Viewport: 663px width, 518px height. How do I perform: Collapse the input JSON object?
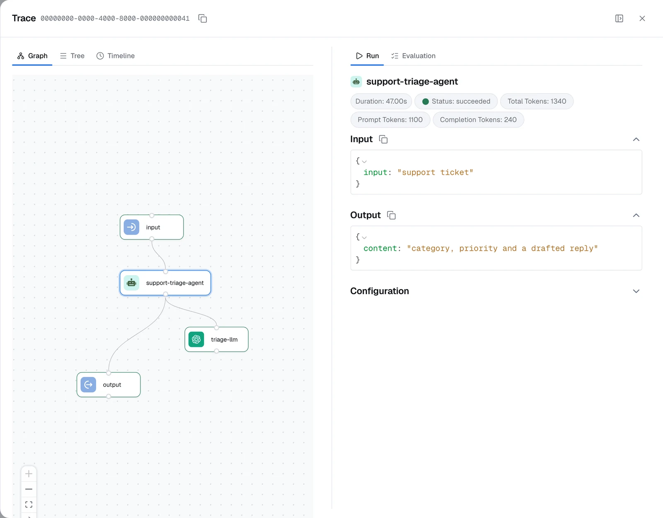[x=364, y=162]
